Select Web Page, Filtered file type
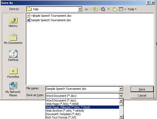 (68, 107)
